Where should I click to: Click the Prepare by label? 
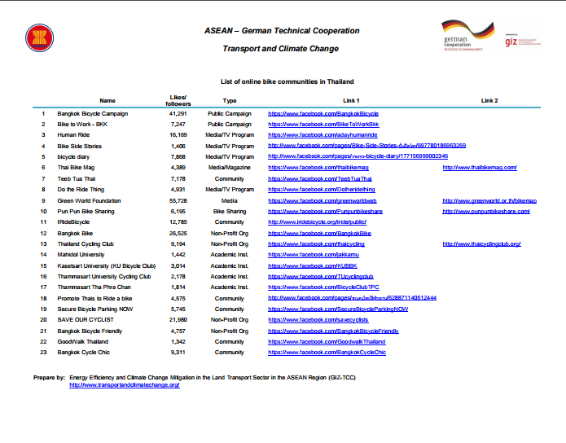click(x=49, y=378)
